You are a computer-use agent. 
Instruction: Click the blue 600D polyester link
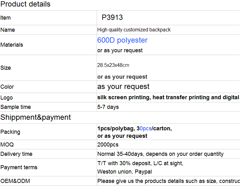point(122,40)
